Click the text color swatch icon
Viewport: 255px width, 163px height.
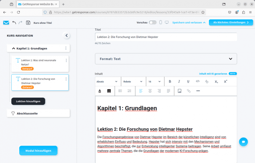100,91
